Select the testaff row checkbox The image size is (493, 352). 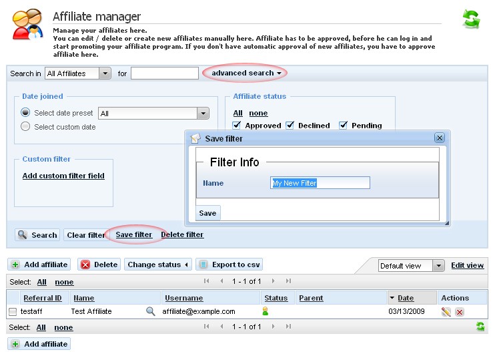[13, 312]
